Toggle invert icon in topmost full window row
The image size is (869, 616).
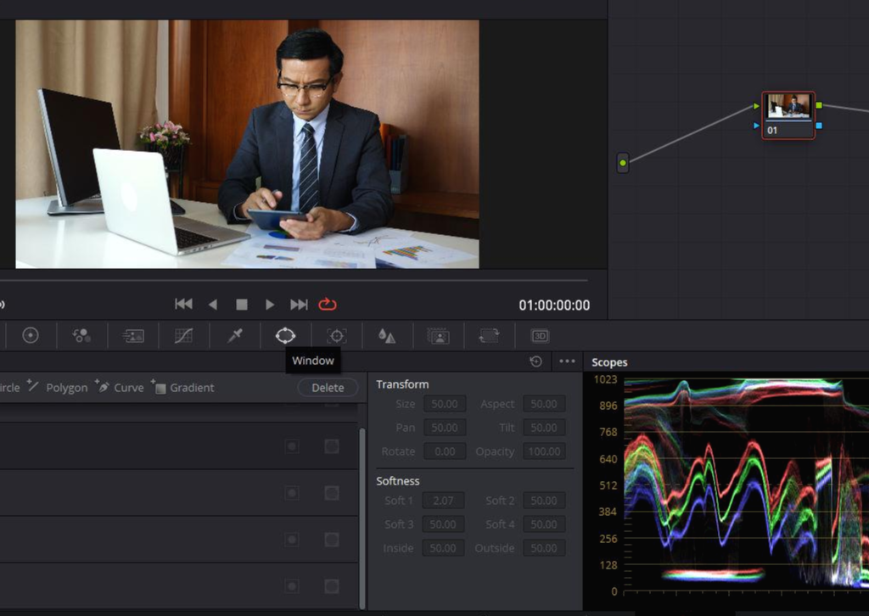click(292, 446)
